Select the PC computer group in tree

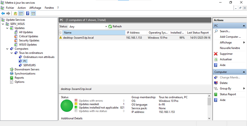point(25,61)
